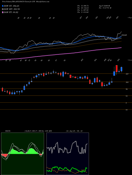The image size is (132, 175).
Task: Click the MACD histogram chart panel
Action: coord(22,154)
